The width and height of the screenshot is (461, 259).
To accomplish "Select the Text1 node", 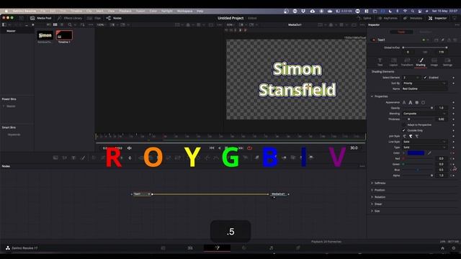I will pyautogui.click(x=141, y=194).
